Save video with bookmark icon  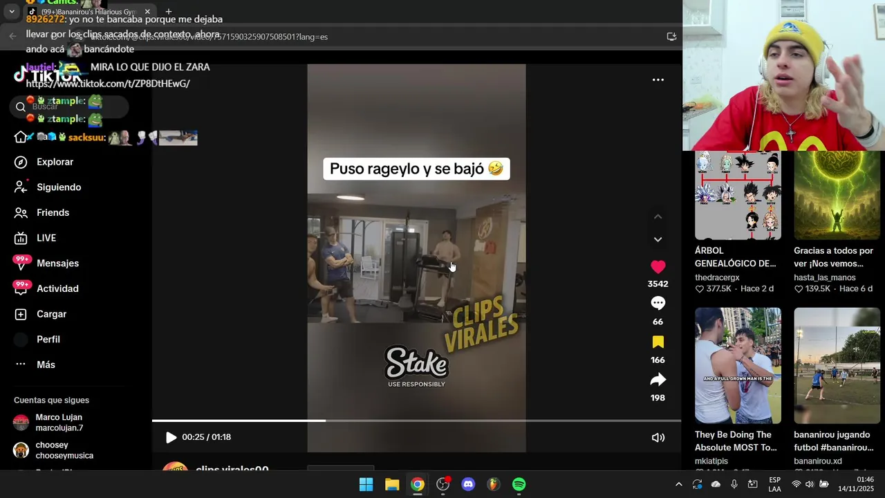658,342
